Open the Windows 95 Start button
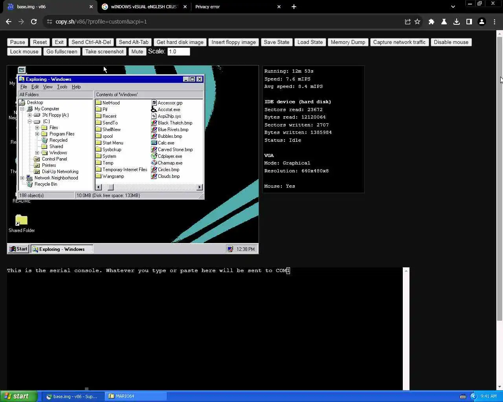The height and width of the screenshot is (402, 503). coord(18,249)
